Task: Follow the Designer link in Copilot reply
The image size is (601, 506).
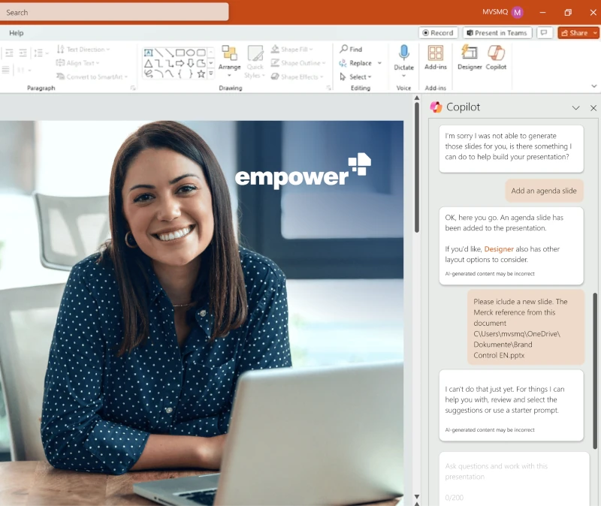Action: 499,248
